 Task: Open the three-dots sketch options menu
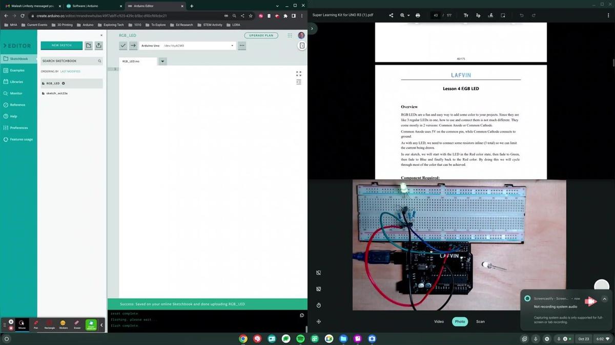(x=242, y=46)
